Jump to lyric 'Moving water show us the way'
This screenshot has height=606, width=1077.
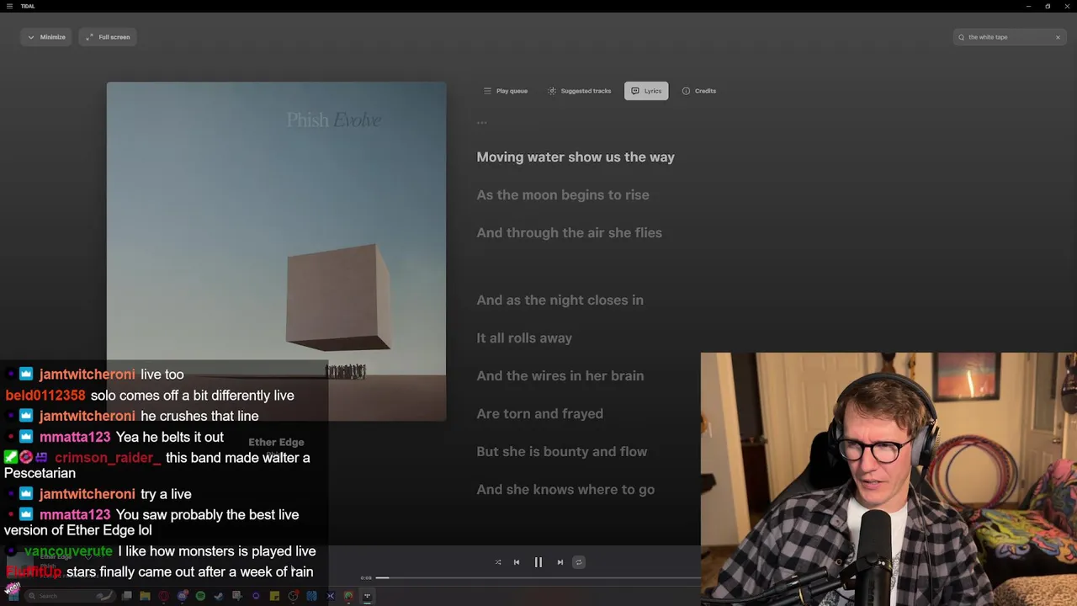tap(576, 157)
